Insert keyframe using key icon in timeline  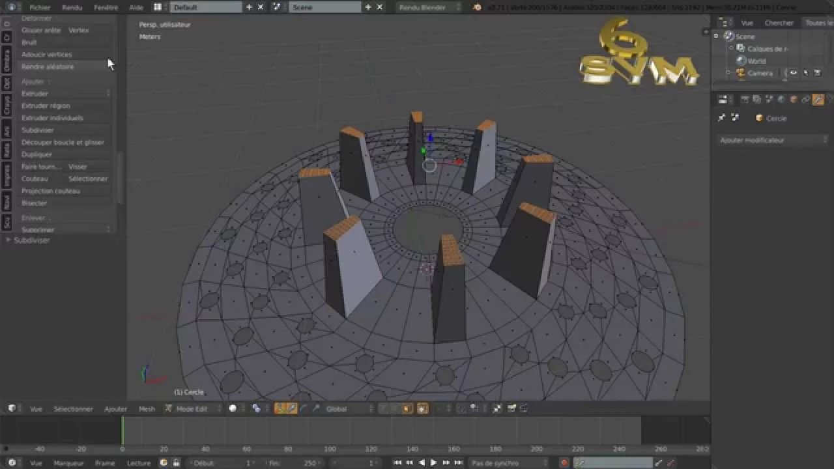(x=658, y=462)
